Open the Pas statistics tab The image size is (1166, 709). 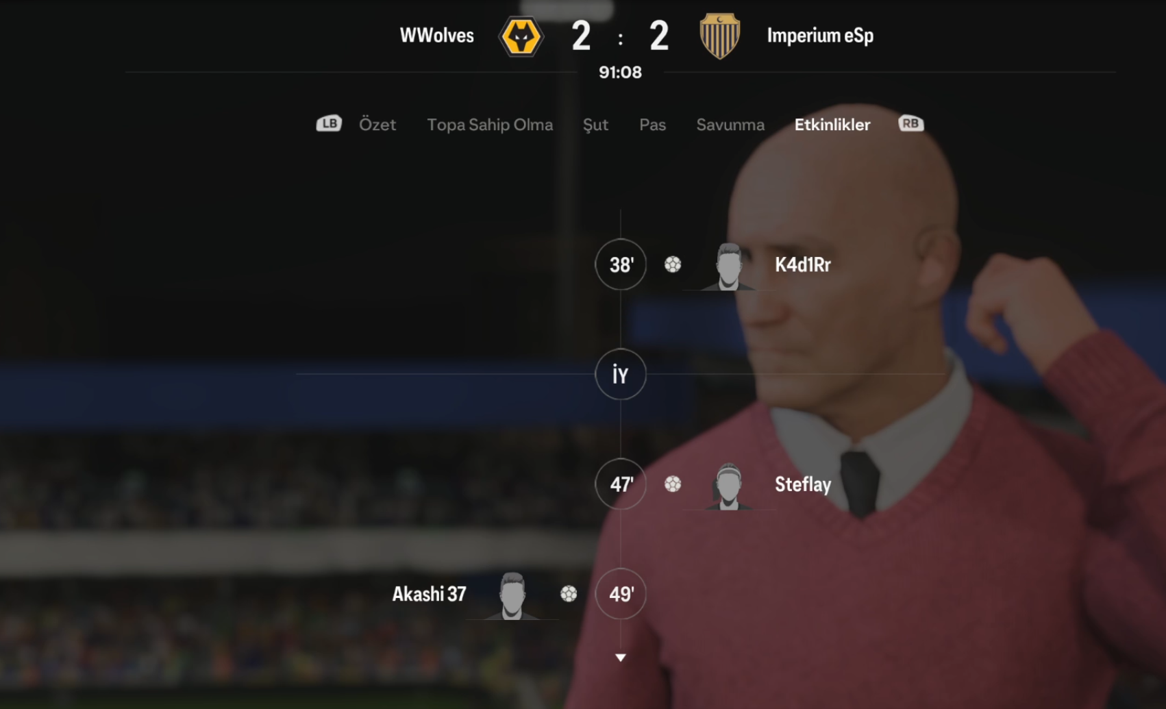pyautogui.click(x=652, y=125)
